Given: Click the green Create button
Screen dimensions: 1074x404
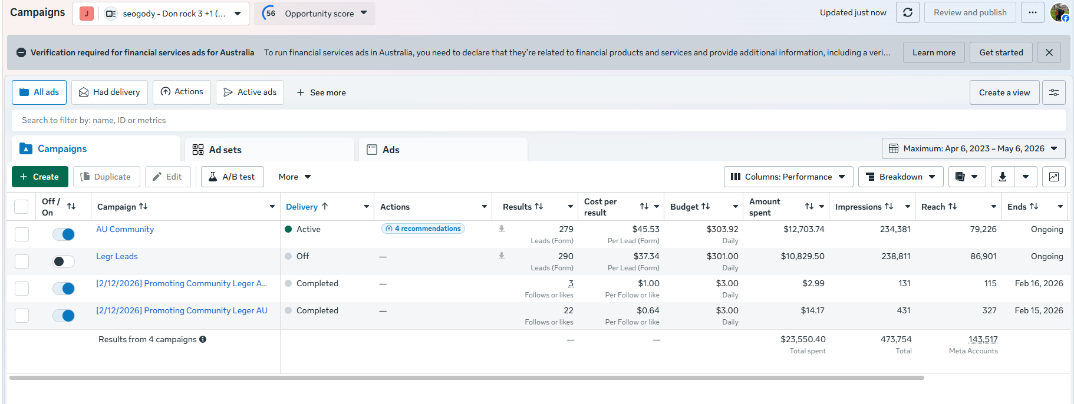Looking at the screenshot, I should point(40,177).
